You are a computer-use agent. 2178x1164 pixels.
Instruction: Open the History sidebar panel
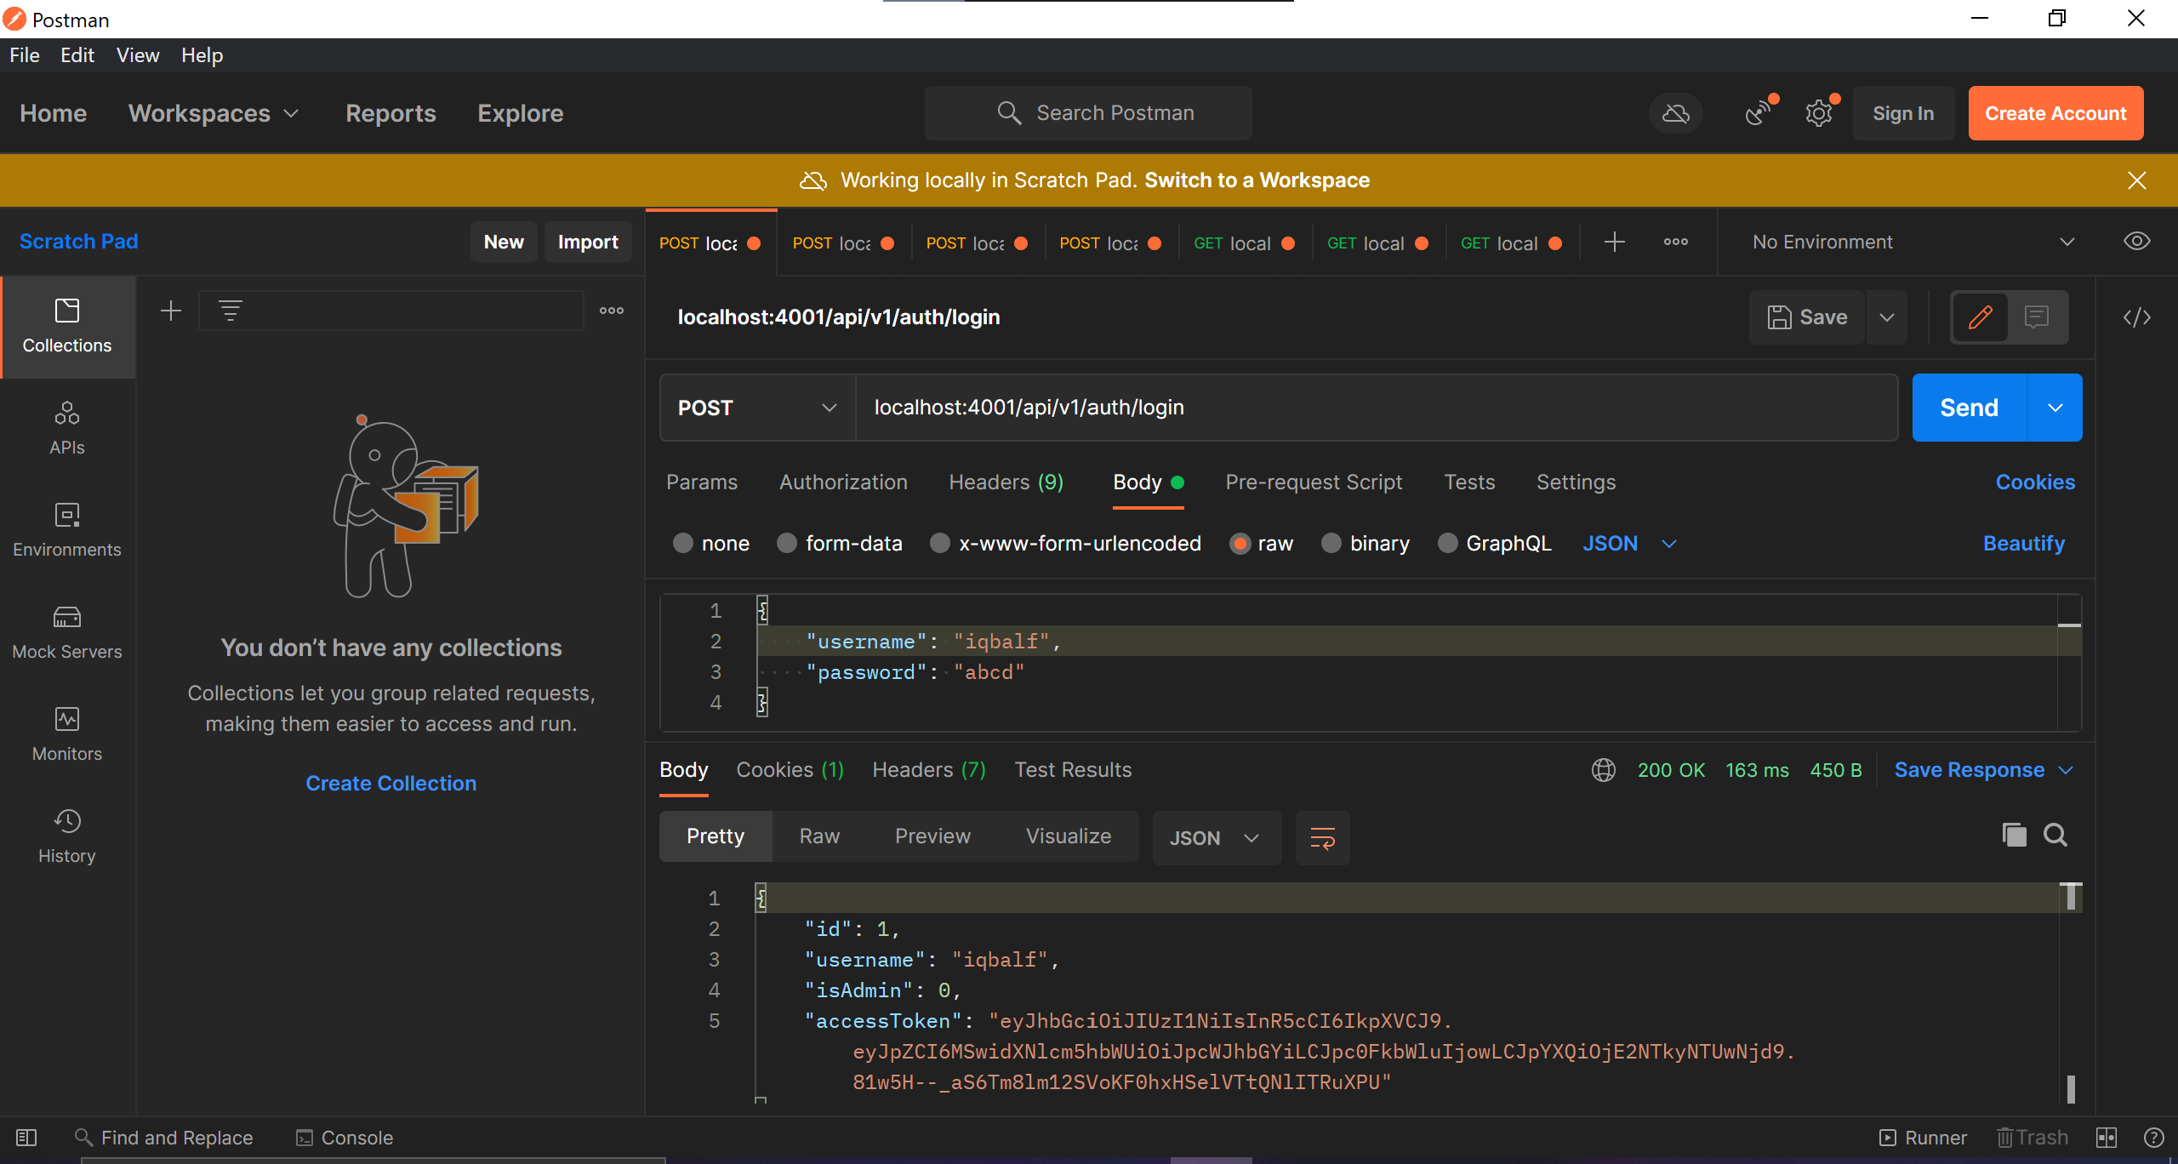[67, 837]
